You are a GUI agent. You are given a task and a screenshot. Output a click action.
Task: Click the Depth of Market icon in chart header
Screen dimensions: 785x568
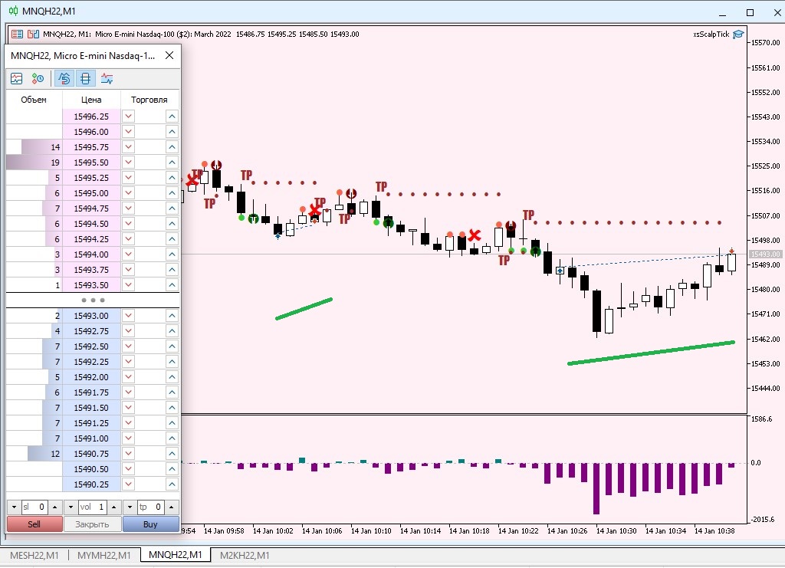pos(17,34)
